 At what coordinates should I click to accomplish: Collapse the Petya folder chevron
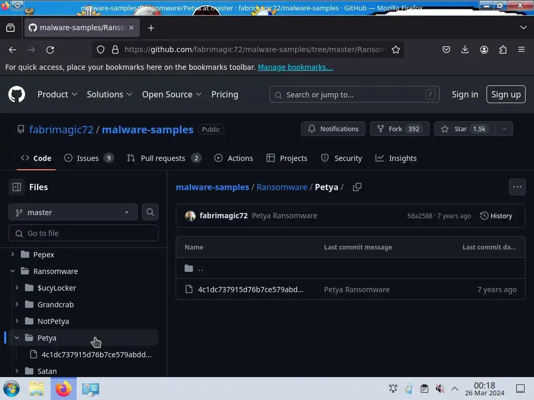(x=17, y=337)
